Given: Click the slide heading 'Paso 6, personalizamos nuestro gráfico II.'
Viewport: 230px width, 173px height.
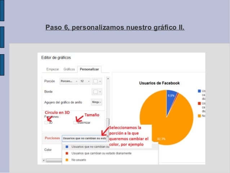Looking at the screenshot, I should (115, 27).
